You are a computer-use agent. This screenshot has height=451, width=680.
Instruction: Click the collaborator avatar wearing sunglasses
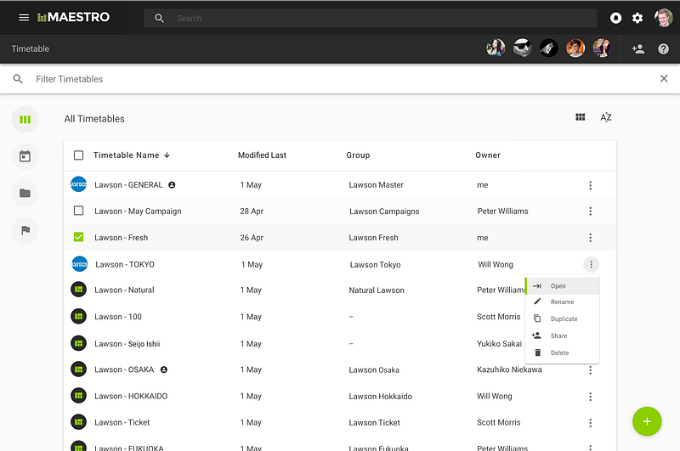(522, 48)
